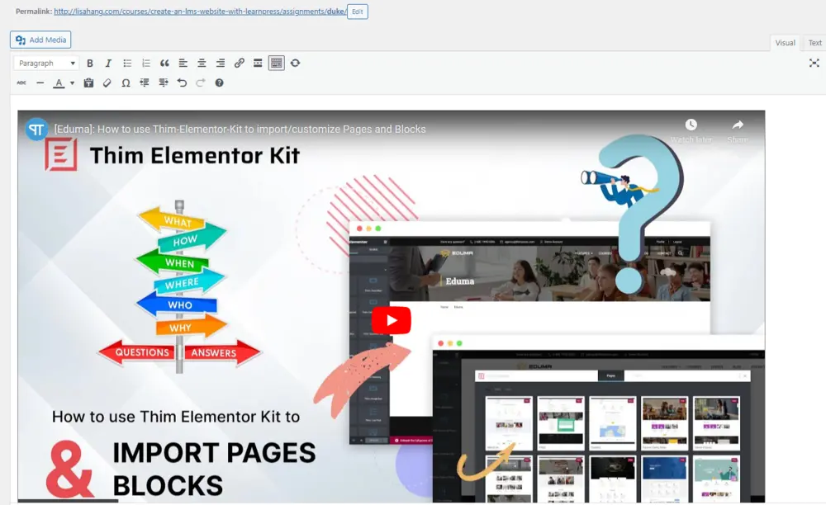Viewport: 826px width, 505px height.
Task: Click Watch later on the video
Action: click(x=691, y=130)
